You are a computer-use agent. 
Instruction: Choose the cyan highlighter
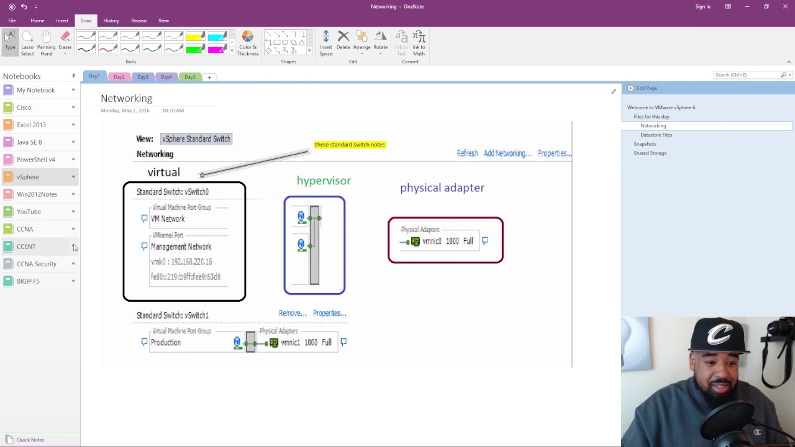tap(217, 36)
